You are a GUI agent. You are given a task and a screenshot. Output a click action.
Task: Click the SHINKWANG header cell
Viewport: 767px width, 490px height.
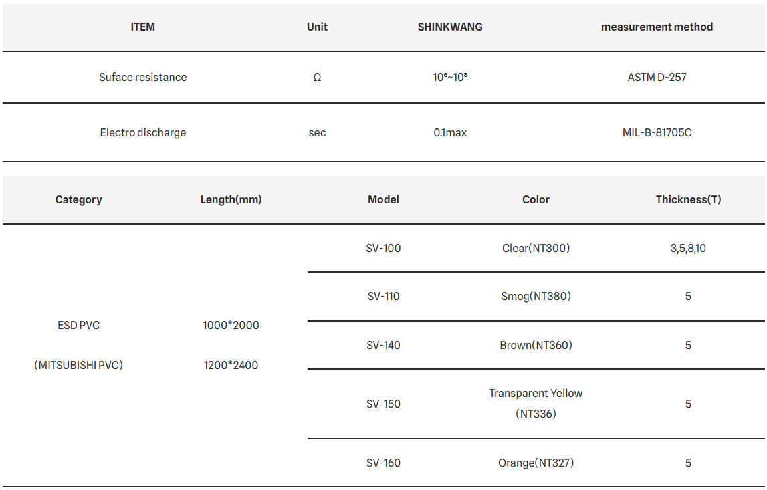tap(450, 27)
